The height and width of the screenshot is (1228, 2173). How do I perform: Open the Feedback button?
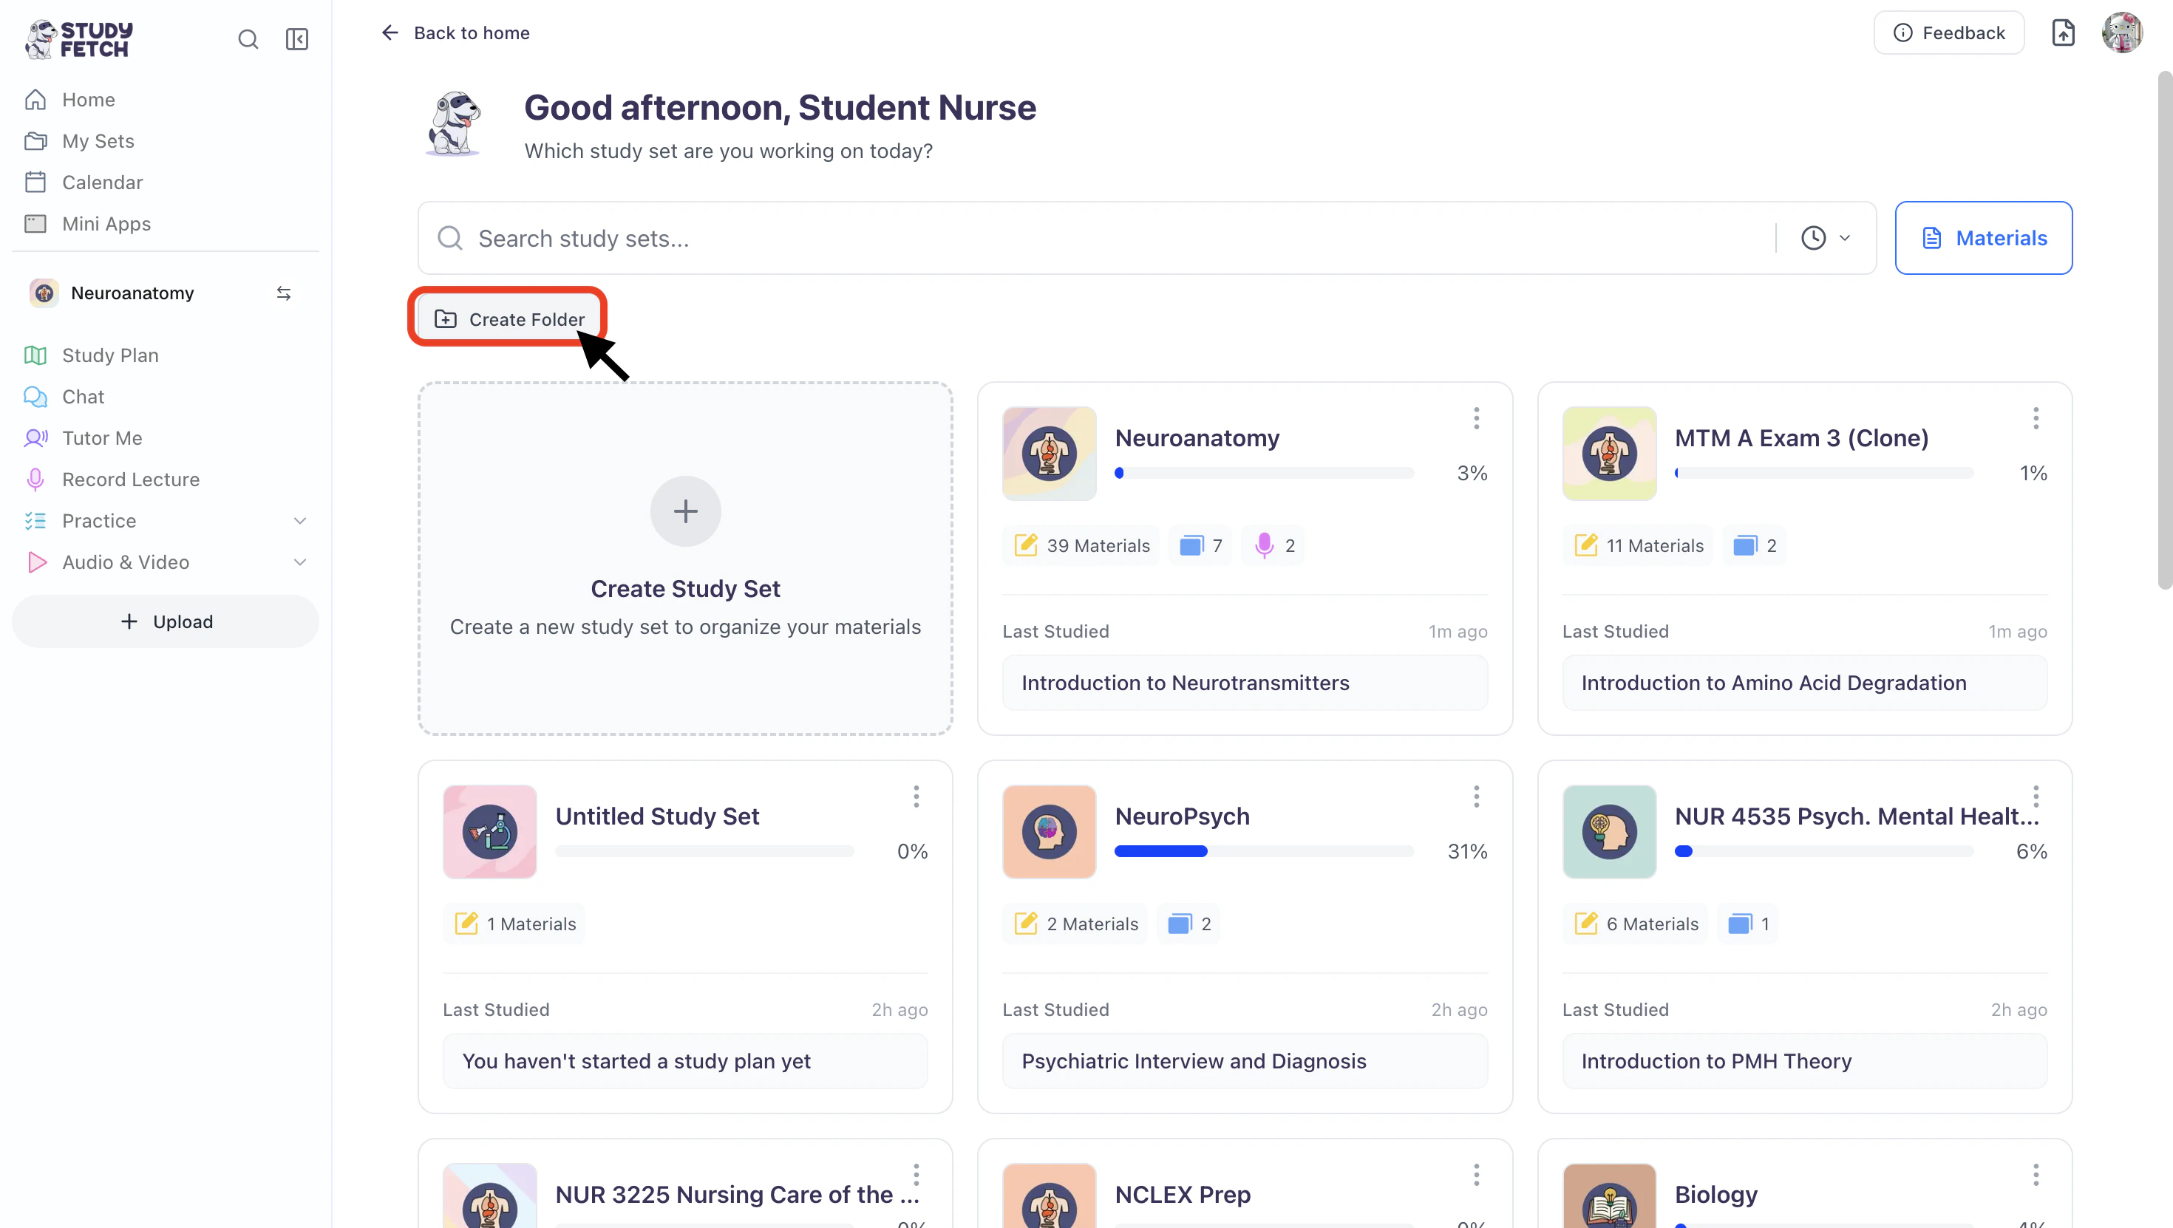1948,33
